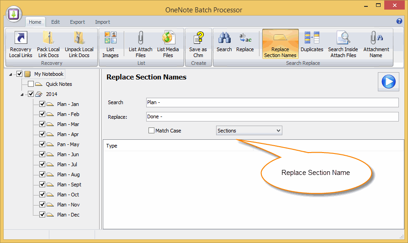The width and height of the screenshot is (408, 243).
Task: Click the My Notebook book icon
Action: click(x=27, y=74)
